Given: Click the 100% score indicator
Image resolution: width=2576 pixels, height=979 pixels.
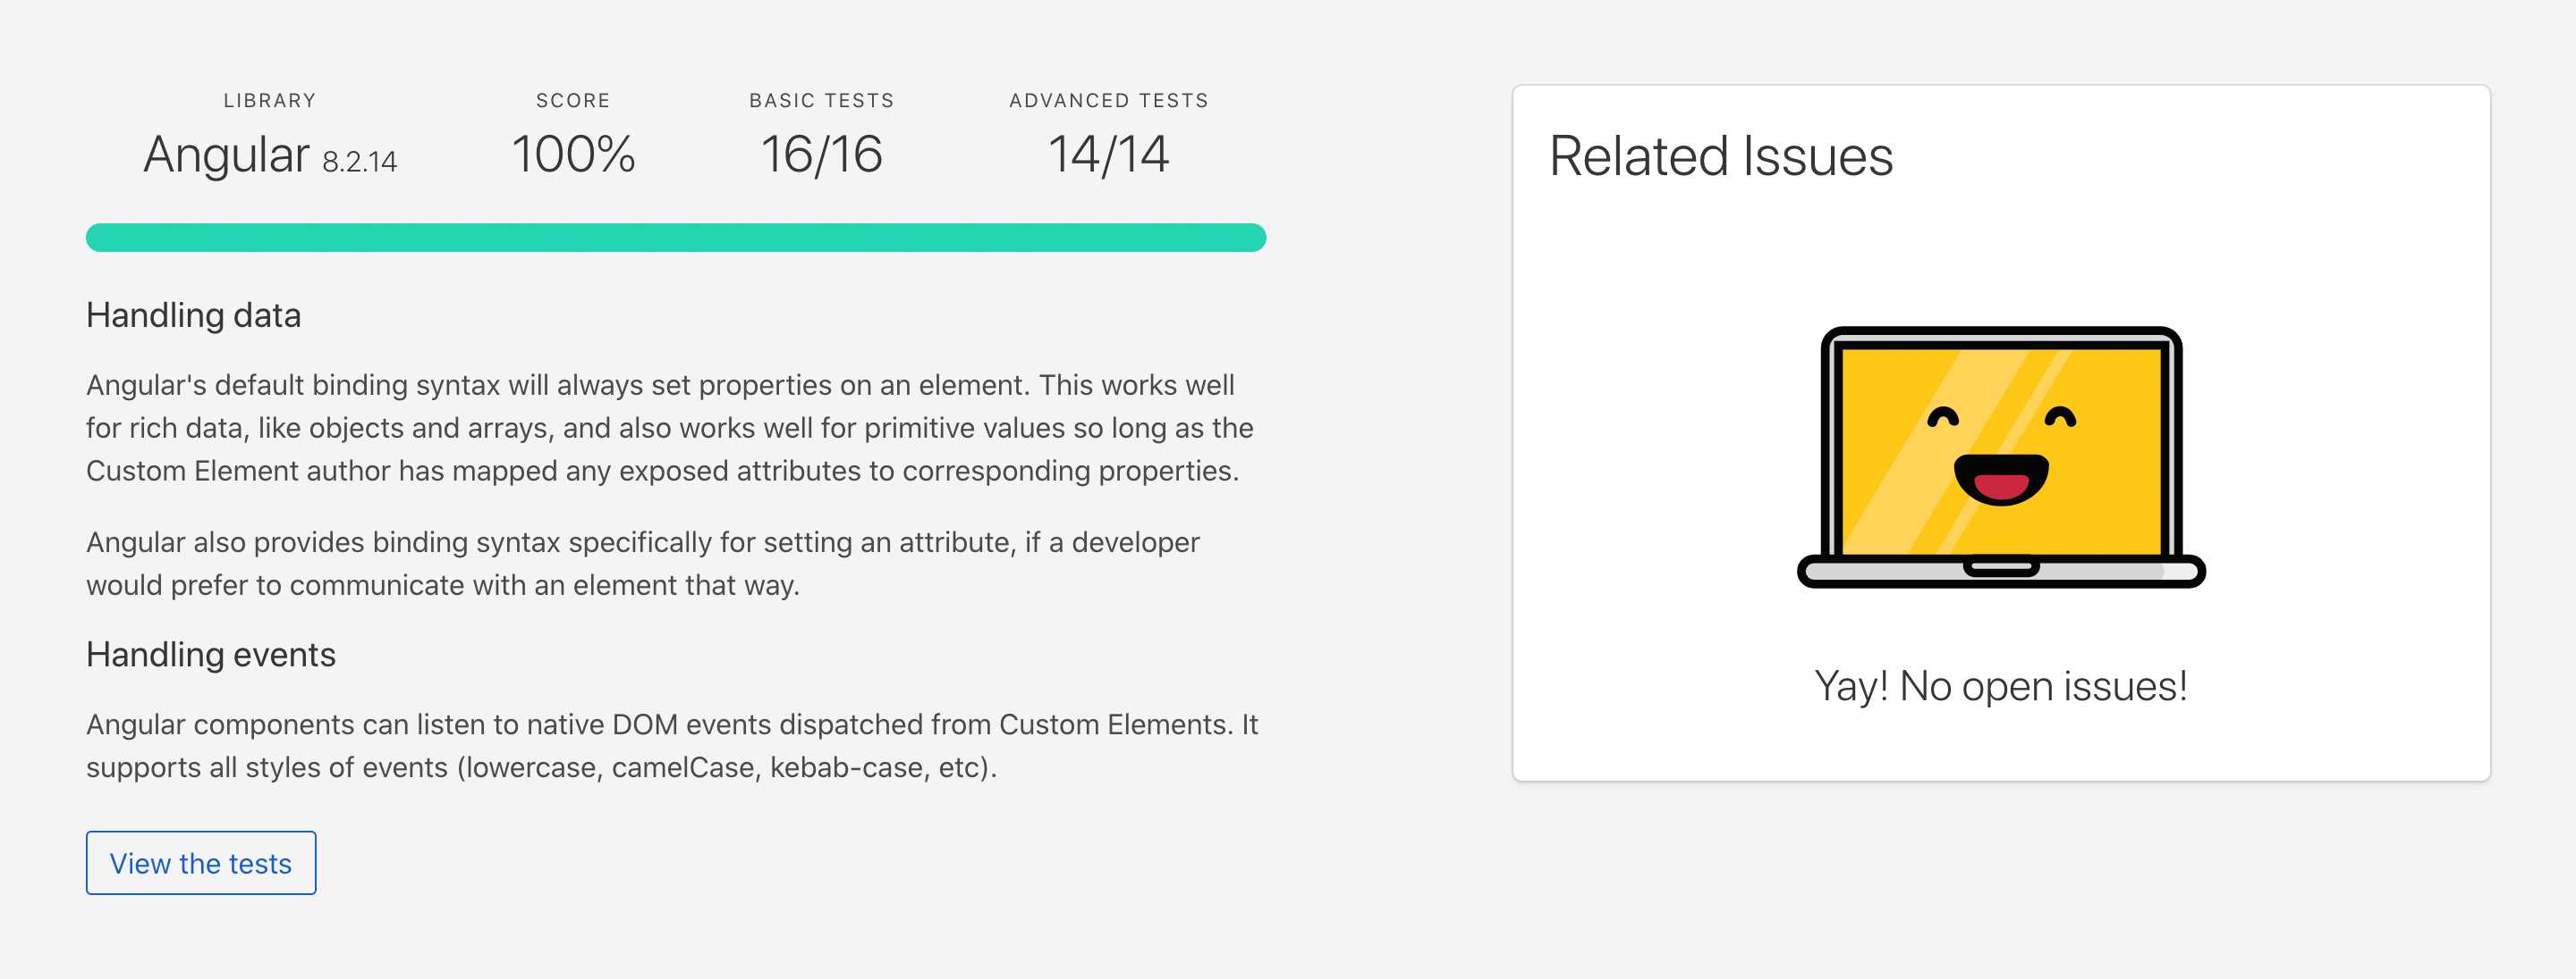Looking at the screenshot, I should pos(573,155).
